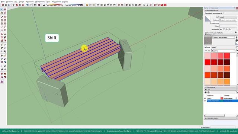
Task: Open the Tools menu
Action: [x=40, y=1]
